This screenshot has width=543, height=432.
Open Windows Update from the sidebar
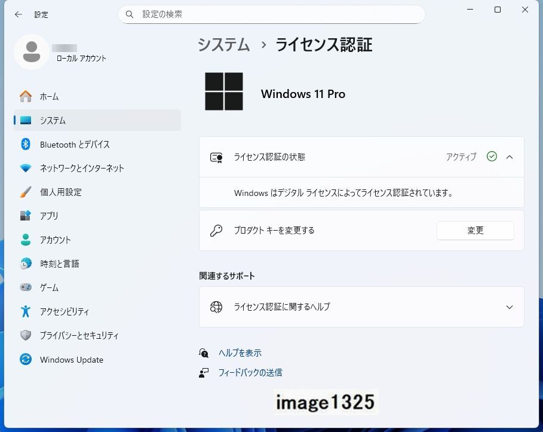tap(71, 359)
